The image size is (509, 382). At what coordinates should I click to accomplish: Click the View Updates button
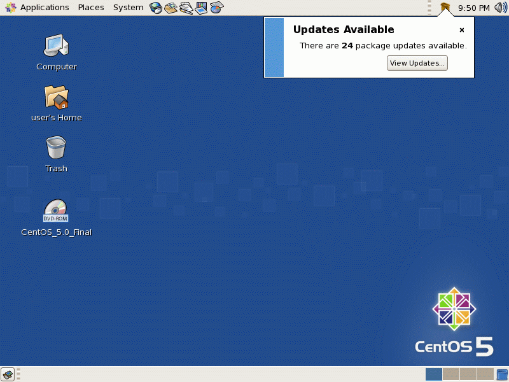pyautogui.click(x=417, y=62)
